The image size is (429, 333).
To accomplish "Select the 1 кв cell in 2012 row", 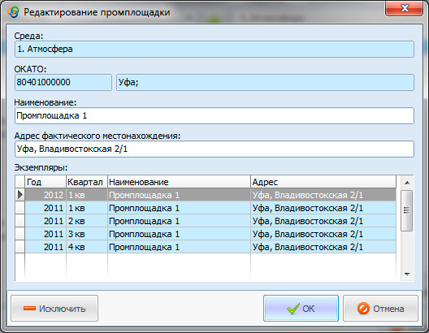I will click(x=87, y=195).
